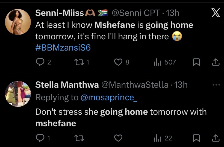The width and height of the screenshot is (224, 147).
Task: Click the X logo icon
Action: [216, 13]
